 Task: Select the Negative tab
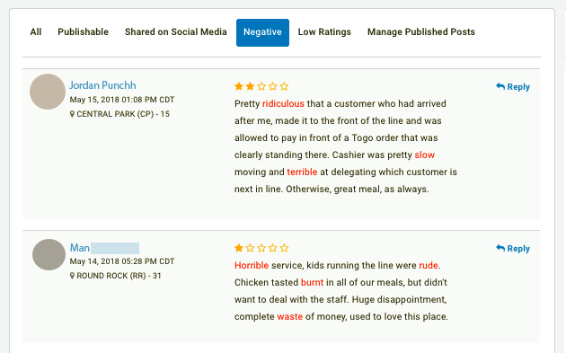click(x=262, y=32)
